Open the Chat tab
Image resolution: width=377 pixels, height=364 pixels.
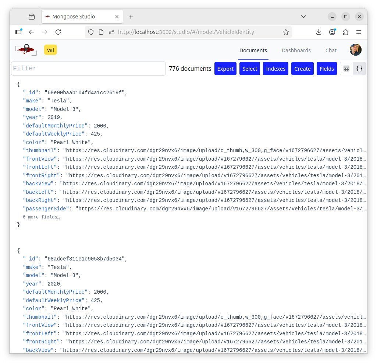coord(331,50)
